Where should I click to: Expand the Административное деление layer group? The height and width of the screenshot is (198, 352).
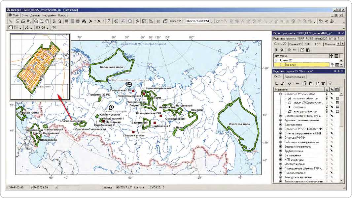(x=281, y=120)
